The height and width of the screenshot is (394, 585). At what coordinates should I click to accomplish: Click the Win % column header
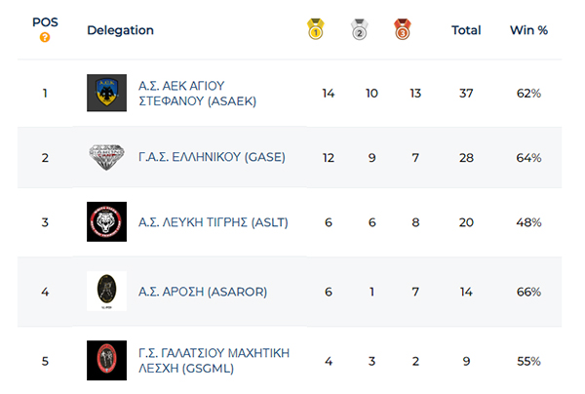point(528,30)
